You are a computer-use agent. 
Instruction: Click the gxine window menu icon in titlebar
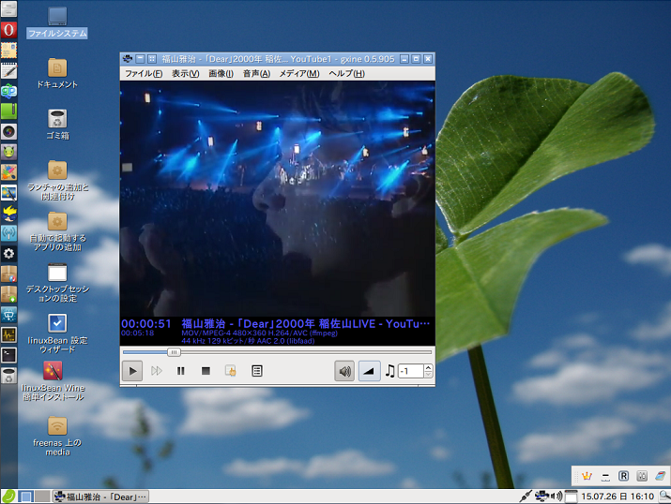tap(127, 59)
